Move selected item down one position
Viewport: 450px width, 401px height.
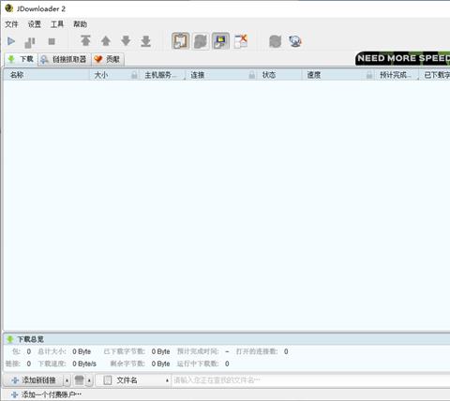pyautogui.click(x=126, y=40)
